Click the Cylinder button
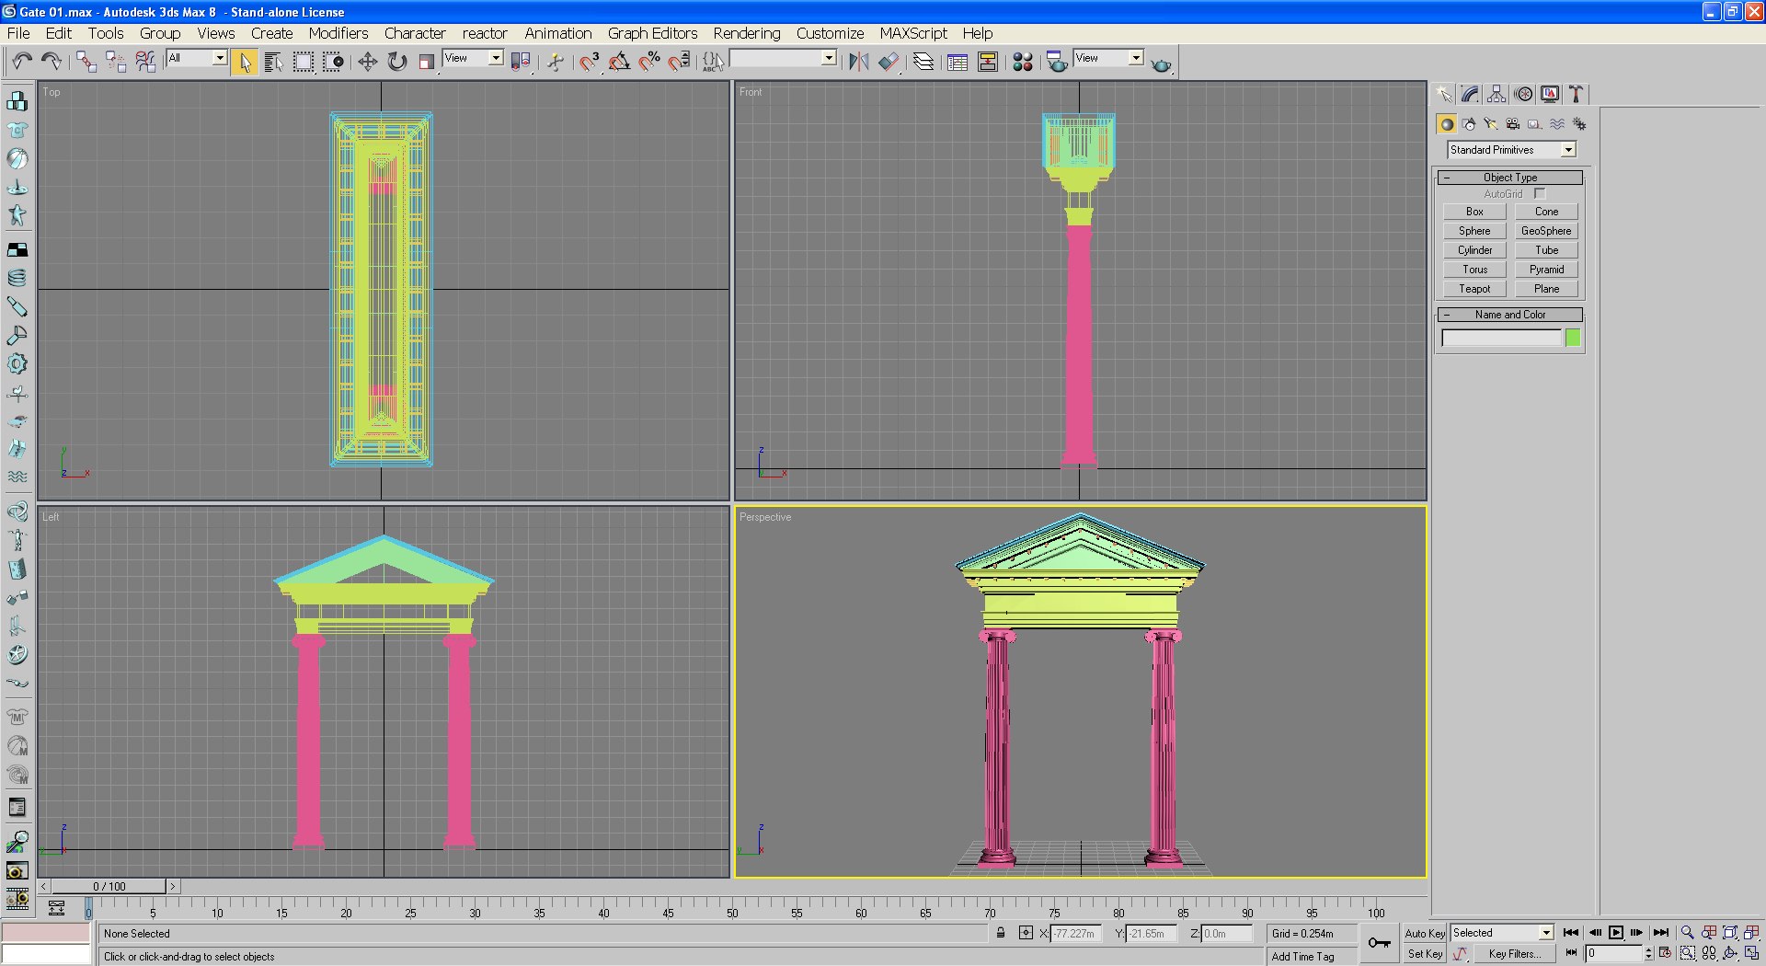The height and width of the screenshot is (966, 1766). pyautogui.click(x=1474, y=250)
